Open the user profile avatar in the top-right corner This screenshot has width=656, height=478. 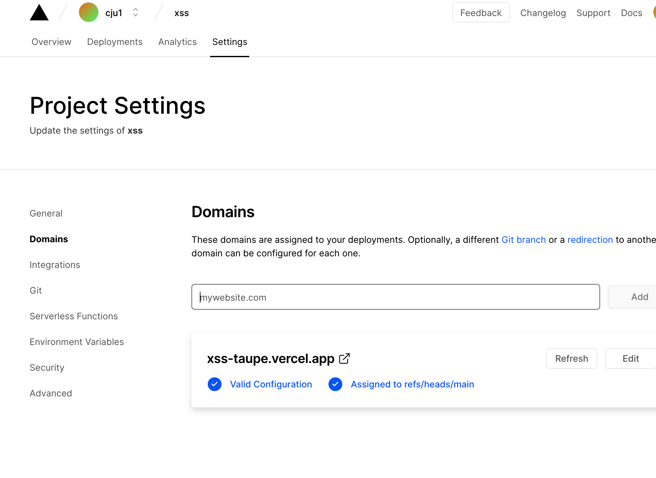click(654, 13)
